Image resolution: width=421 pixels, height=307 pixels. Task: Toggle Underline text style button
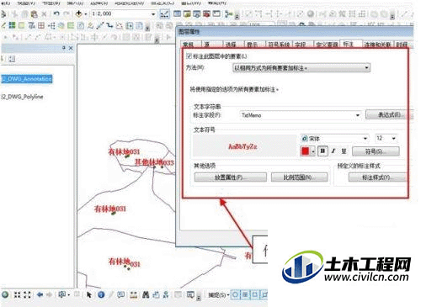(x=344, y=151)
